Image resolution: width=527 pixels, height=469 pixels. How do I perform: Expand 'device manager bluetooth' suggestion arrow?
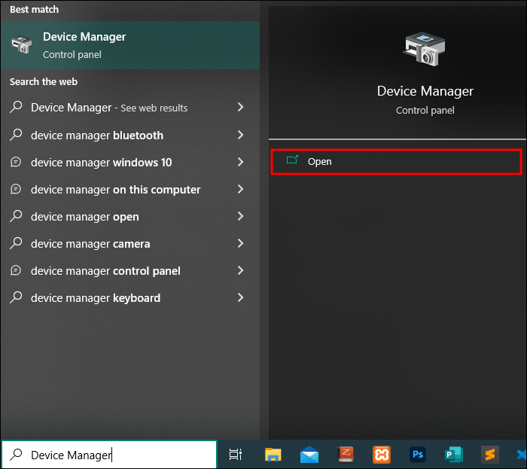(240, 136)
